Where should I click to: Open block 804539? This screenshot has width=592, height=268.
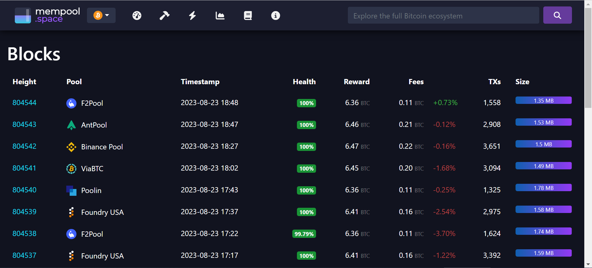[24, 212]
